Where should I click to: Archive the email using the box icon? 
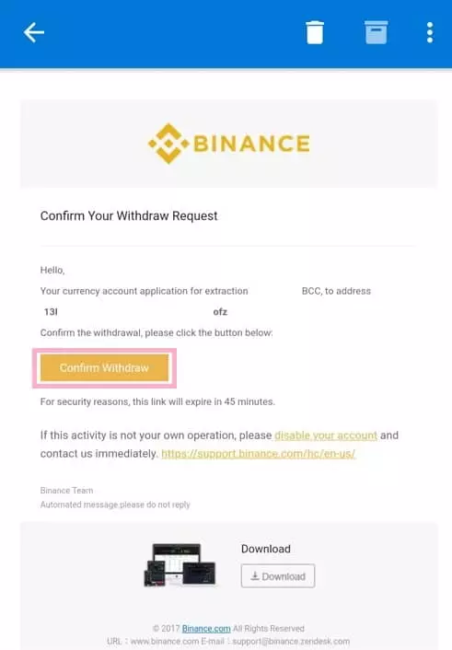tap(377, 32)
